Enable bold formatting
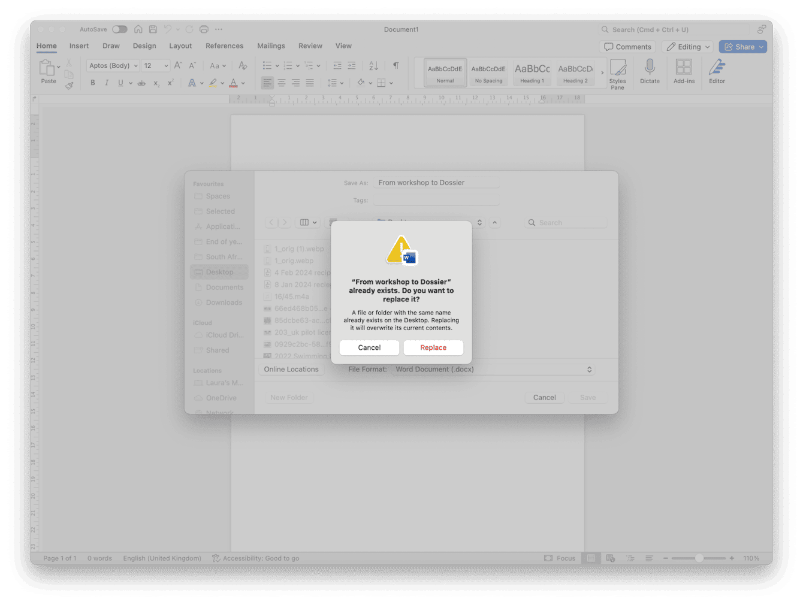The width and height of the screenshot is (803, 605). click(92, 83)
